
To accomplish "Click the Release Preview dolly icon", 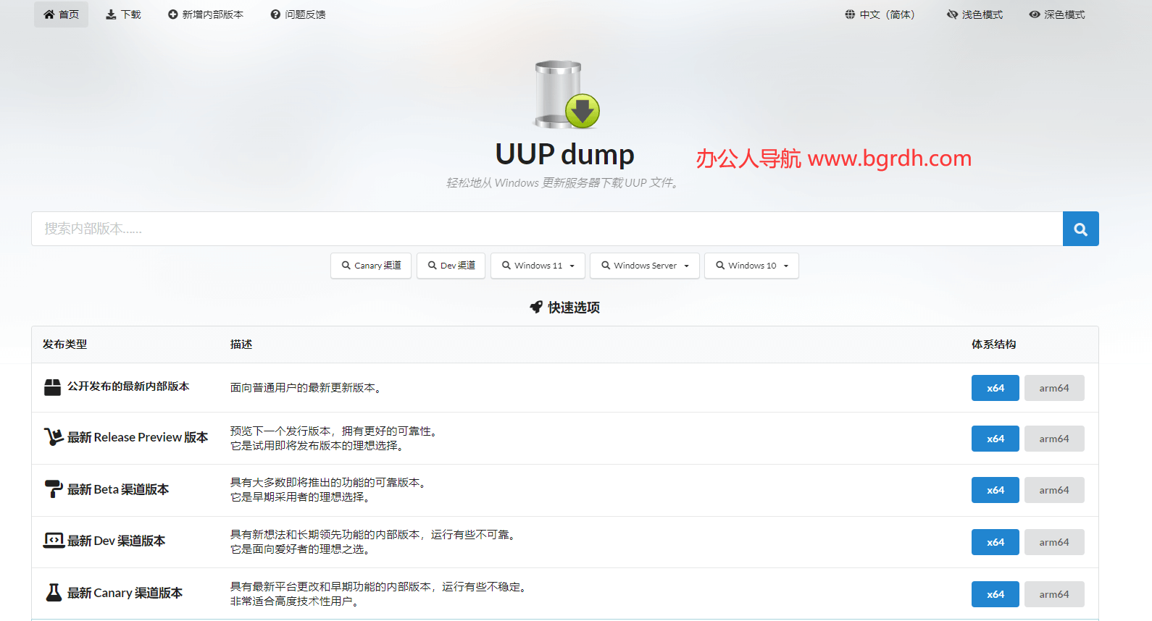I will point(54,436).
